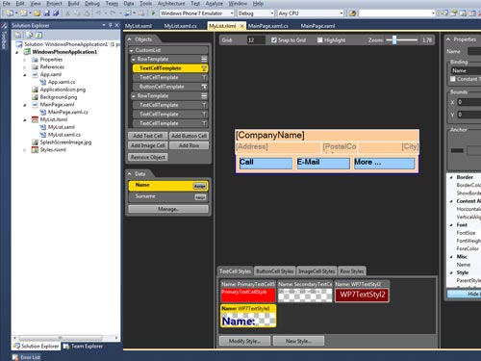Image resolution: width=481 pixels, height=361 pixels.
Task: Click the Open File folder icon
Action: pyautogui.click(x=37, y=13)
